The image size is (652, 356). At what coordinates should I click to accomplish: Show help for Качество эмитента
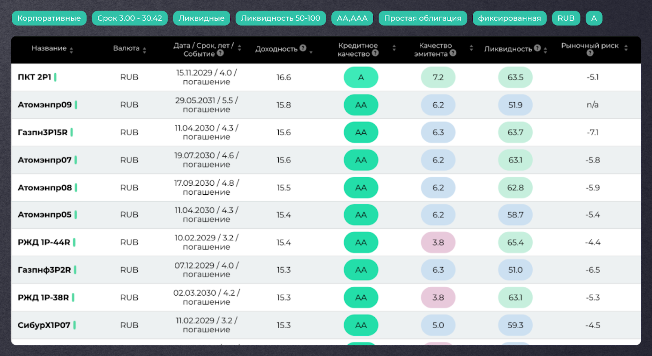453,53
